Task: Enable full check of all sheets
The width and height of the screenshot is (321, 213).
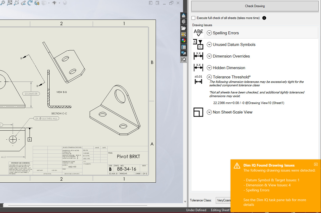Action: click(x=193, y=18)
